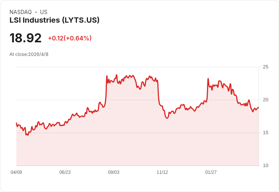The height and width of the screenshot is (192, 279).
Task: Click the chart's lowest dip after 04/09
Action: click(x=28, y=135)
